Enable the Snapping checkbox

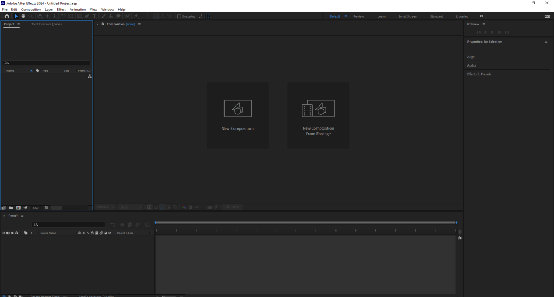click(x=180, y=16)
